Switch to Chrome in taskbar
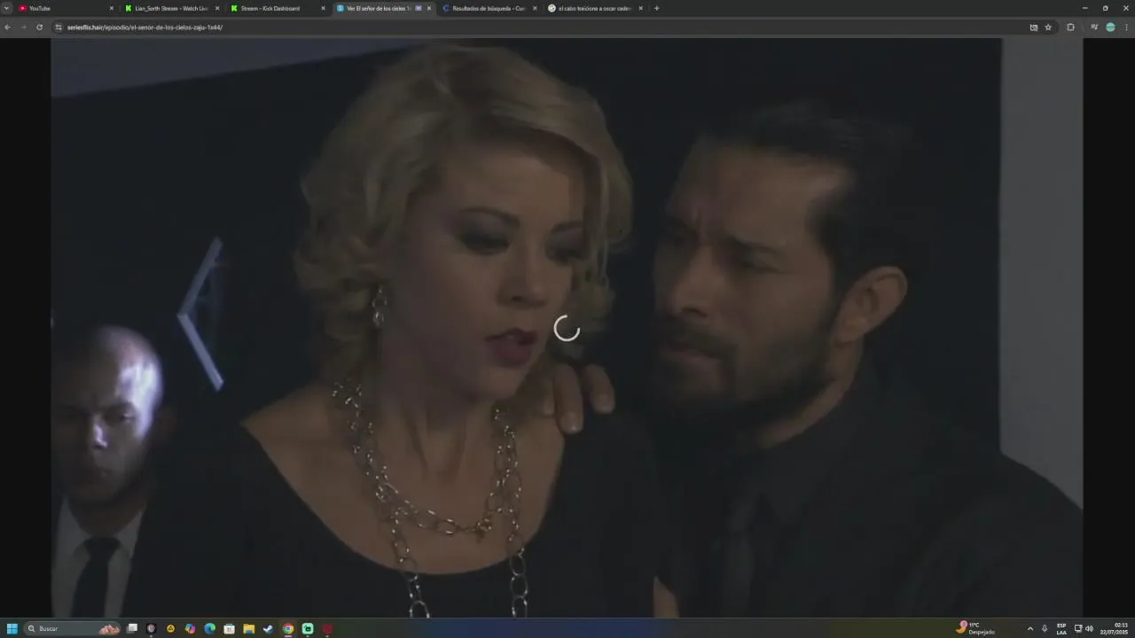Screen dimensions: 1135x638 [288, 628]
